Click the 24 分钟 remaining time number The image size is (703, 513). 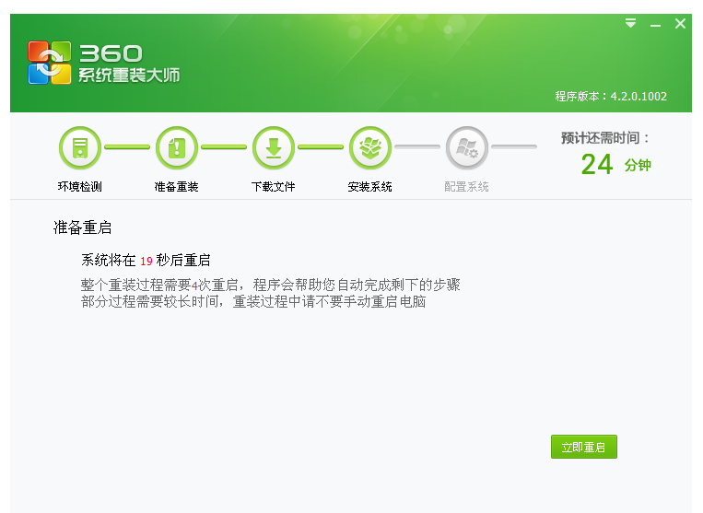point(597,165)
